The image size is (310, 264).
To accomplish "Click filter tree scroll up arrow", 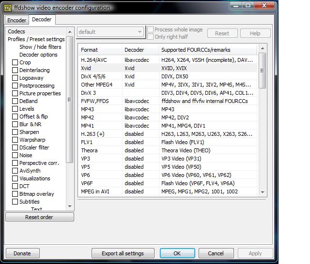I will 70,32.
